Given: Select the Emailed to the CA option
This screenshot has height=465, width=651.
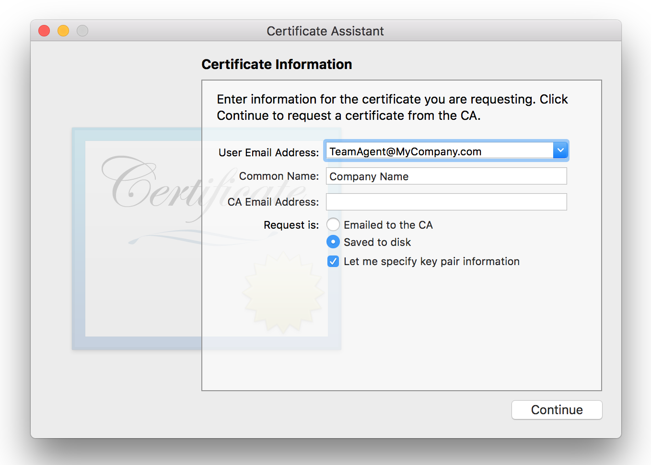Looking at the screenshot, I should [x=333, y=225].
